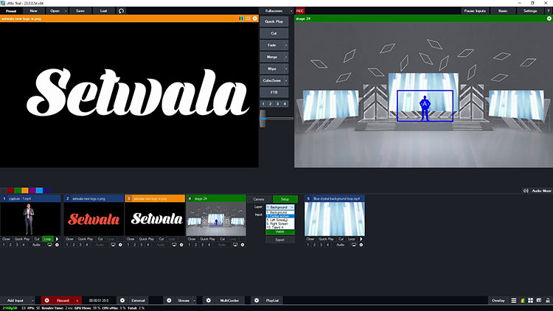The image size is (553, 311).
Task: Open preview window gear settings
Action: pos(255,18)
